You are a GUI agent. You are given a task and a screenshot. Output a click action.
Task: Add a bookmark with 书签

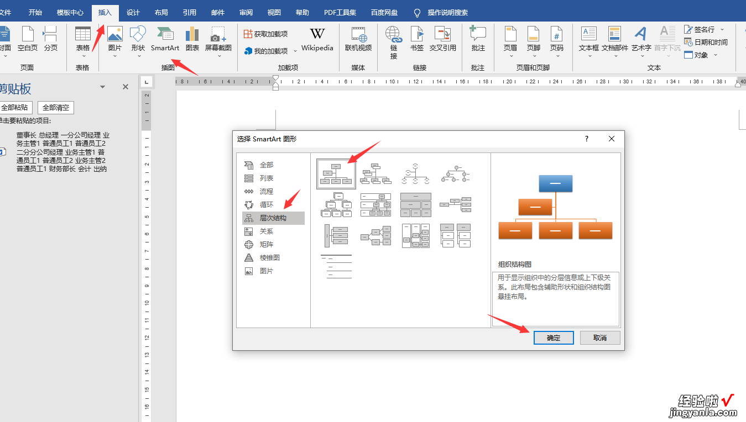coord(417,39)
